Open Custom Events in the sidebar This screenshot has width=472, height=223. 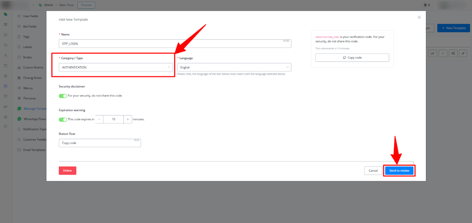(x=33, y=67)
